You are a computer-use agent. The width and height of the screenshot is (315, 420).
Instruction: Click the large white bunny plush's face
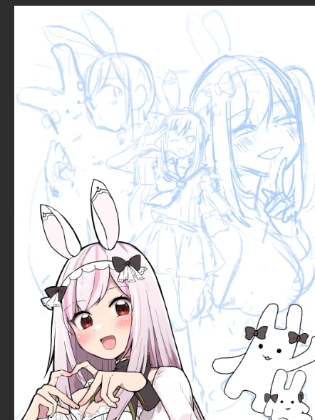pyautogui.click(x=269, y=352)
